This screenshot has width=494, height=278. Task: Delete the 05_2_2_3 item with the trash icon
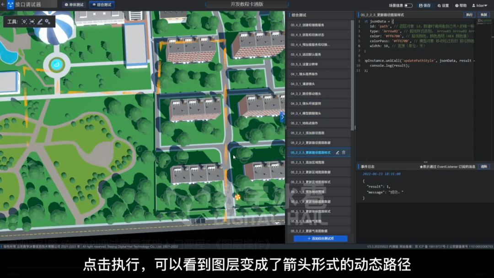point(344,152)
